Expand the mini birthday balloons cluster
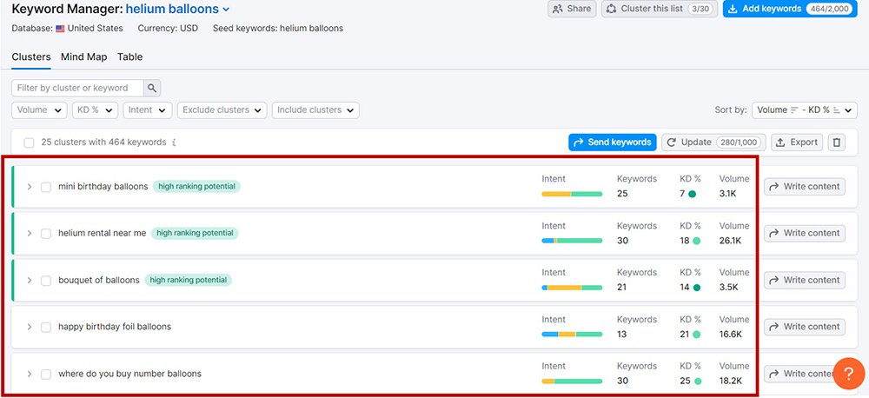869x398 pixels. pos(30,187)
